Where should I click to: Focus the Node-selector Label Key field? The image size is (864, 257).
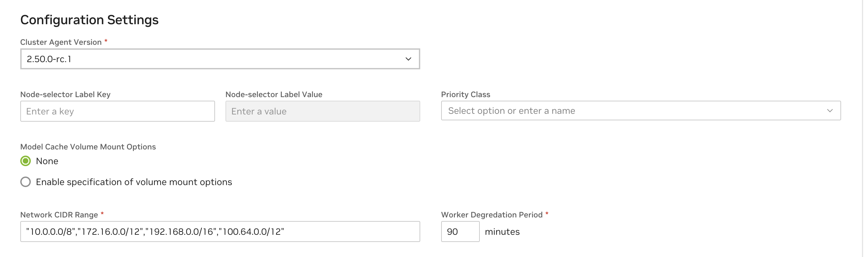[x=117, y=111]
